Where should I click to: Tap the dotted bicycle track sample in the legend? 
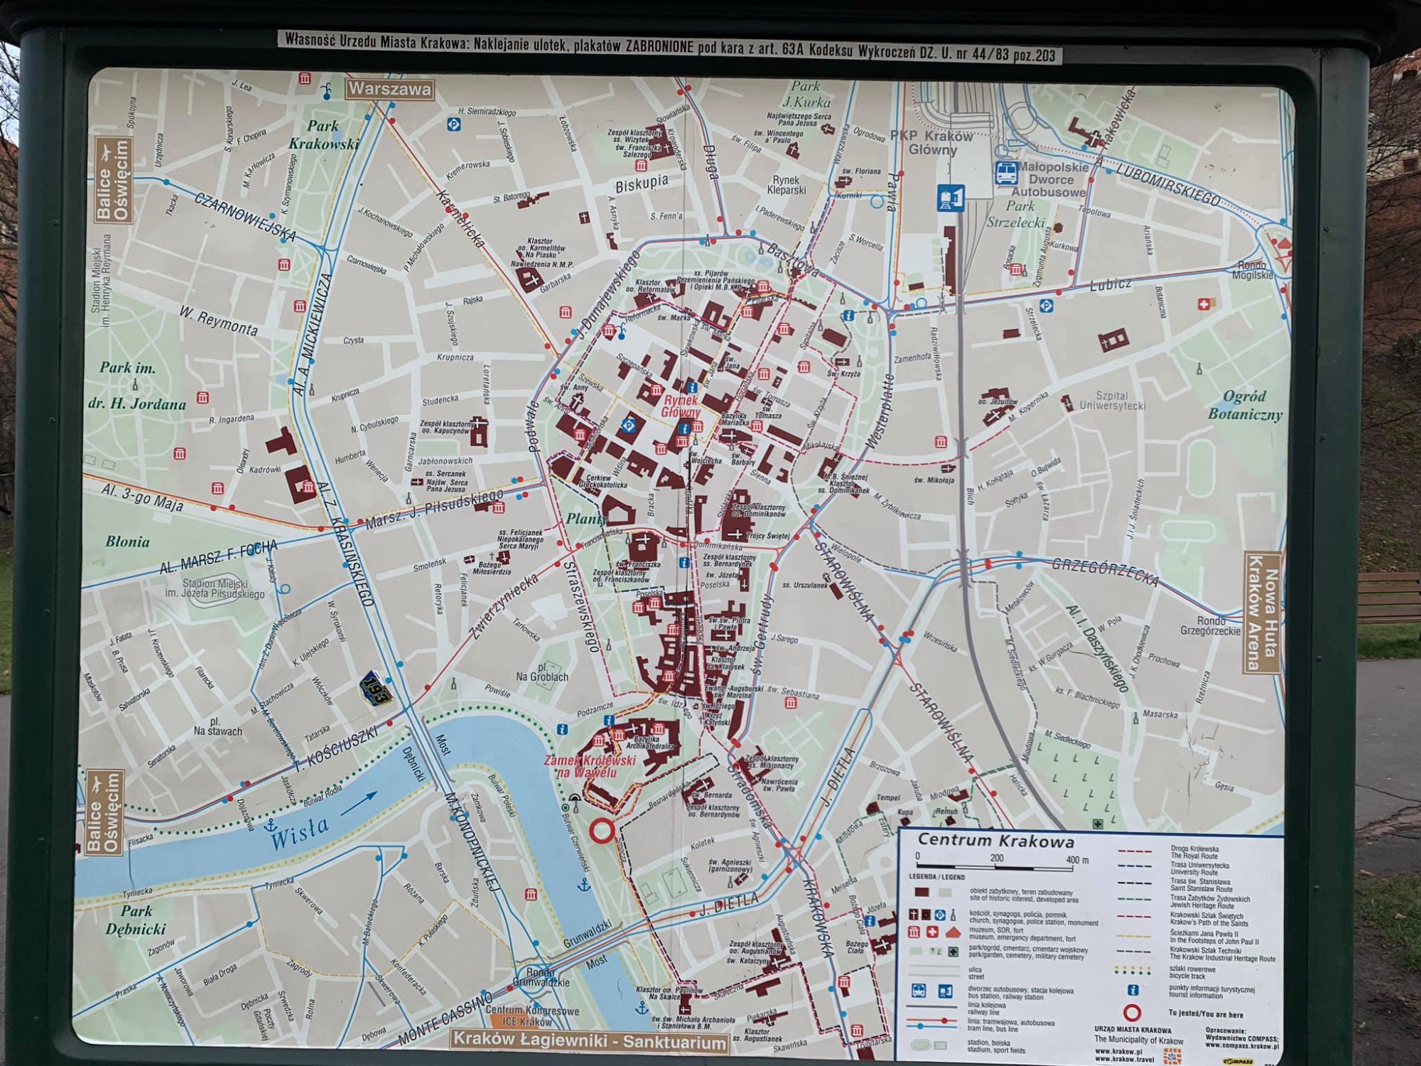[1133, 970]
